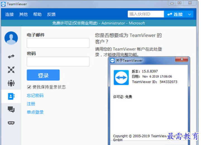This screenshot has height=145, width=201.
Task: Focus the 密码 password input field
Action: point(58,62)
